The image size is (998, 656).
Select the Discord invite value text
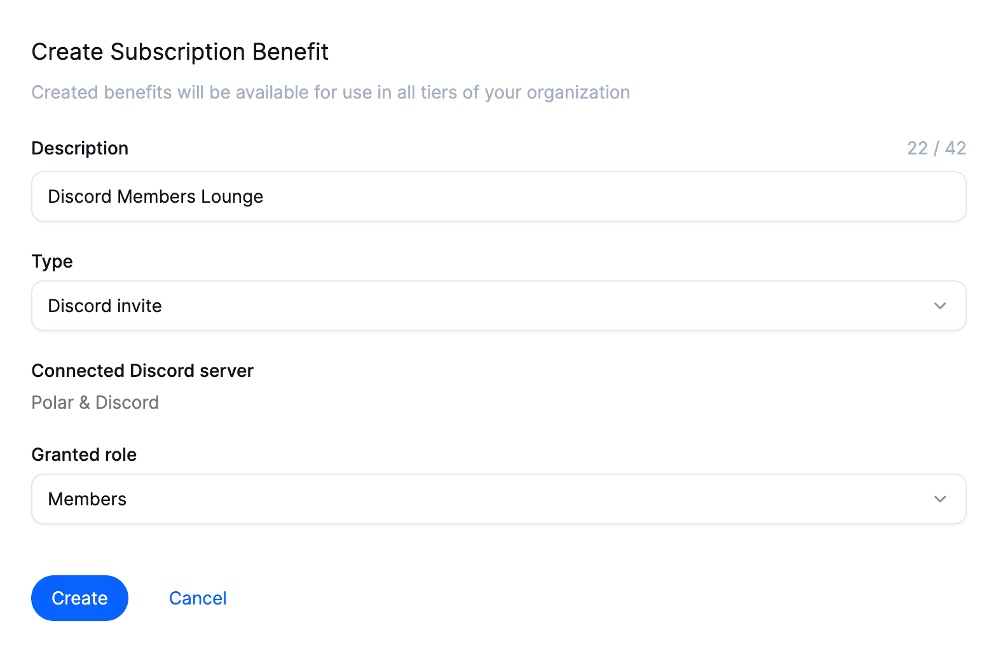(105, 306)
